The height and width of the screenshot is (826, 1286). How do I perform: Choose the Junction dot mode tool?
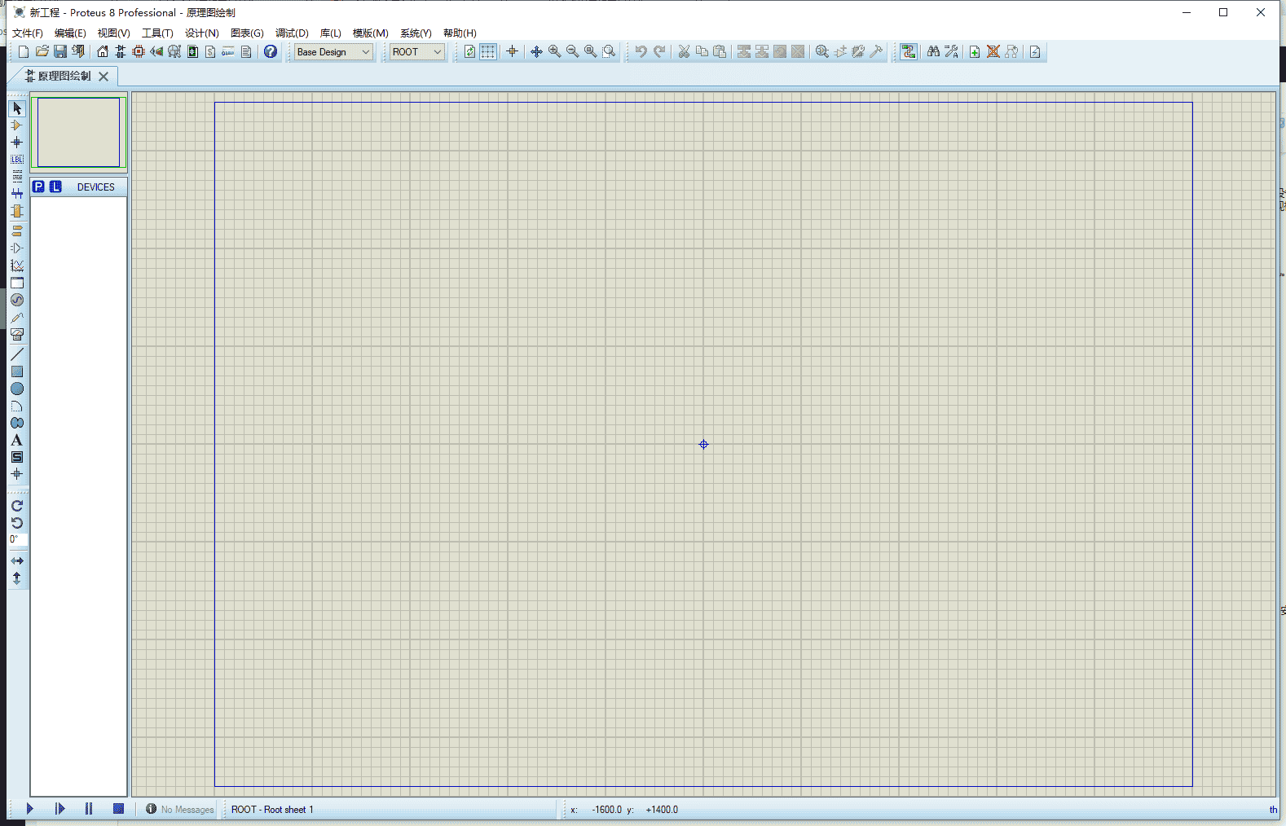click(17, 143)
